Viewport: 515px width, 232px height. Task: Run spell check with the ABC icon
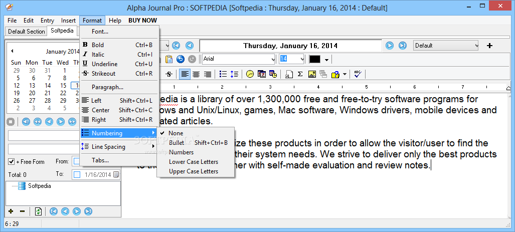pyautogui.click(x=358, y=74)
